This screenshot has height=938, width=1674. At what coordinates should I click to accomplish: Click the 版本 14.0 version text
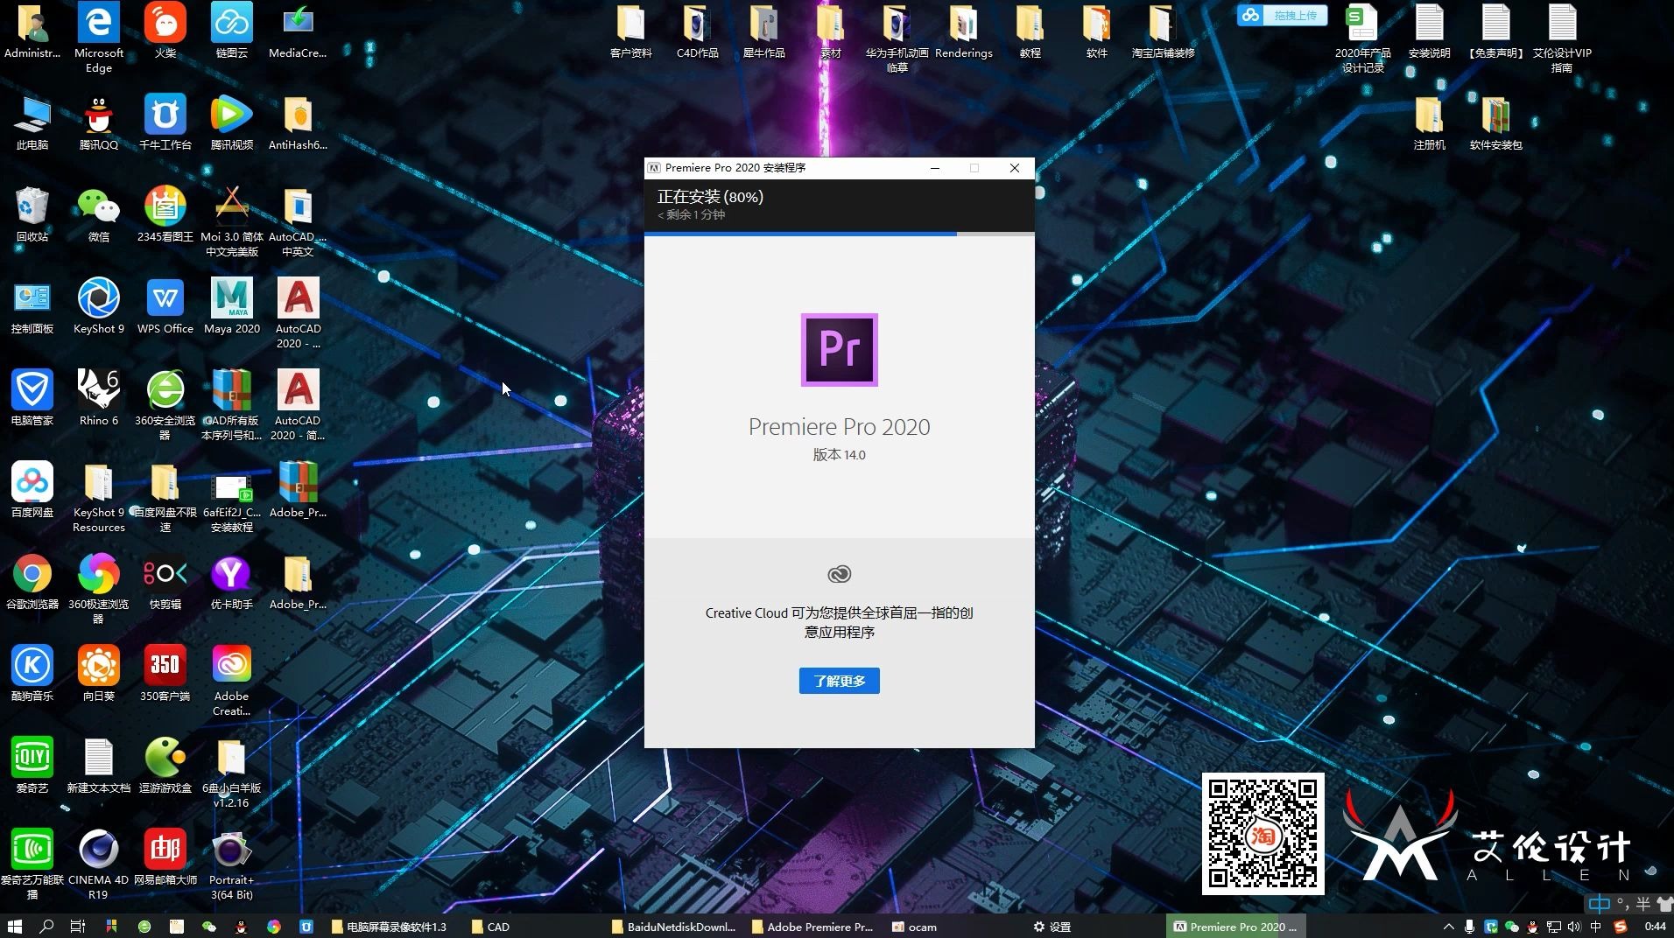click(839, 455)
